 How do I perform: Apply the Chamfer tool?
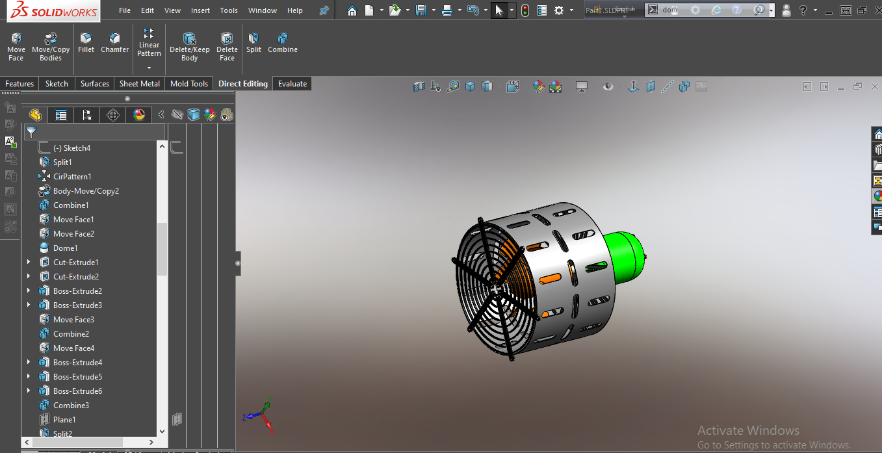point(114,43)
